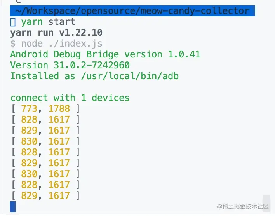Click the Version 31.0.2-7242960 line
Viewport: 275px width, 216px height.
tap(70, 65)
